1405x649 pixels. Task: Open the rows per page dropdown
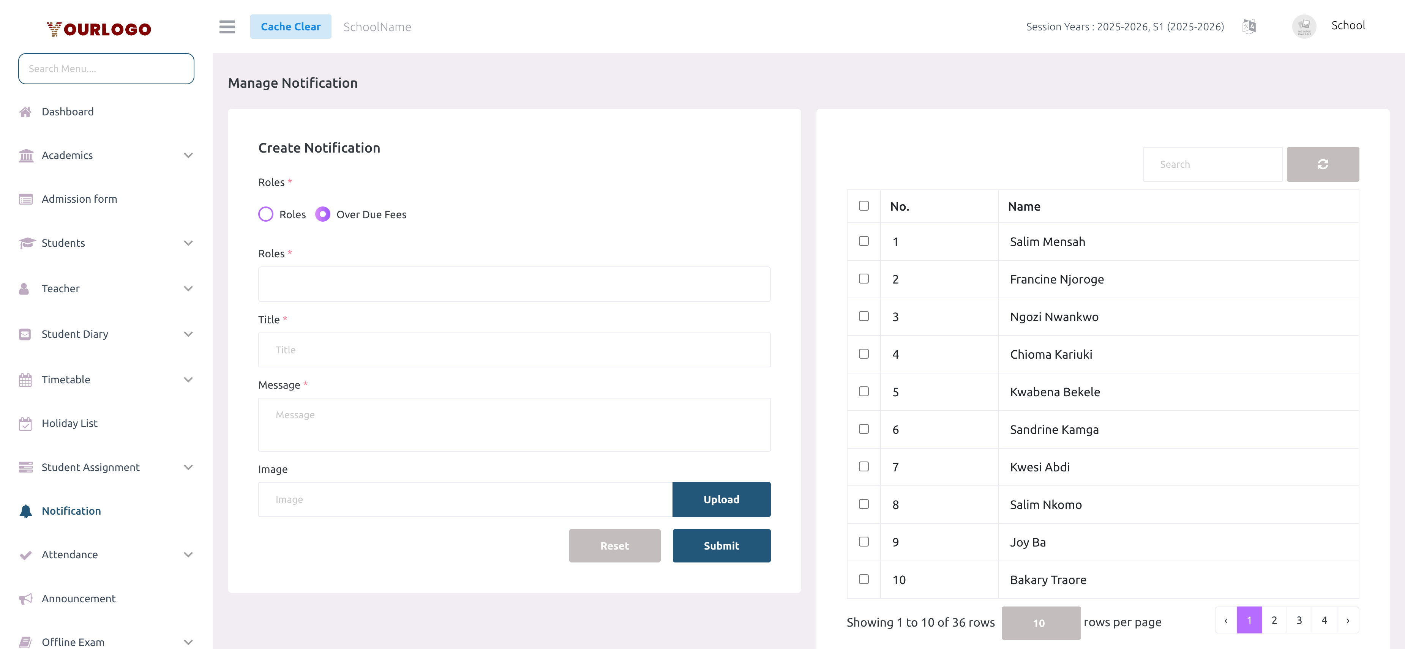1040,622
